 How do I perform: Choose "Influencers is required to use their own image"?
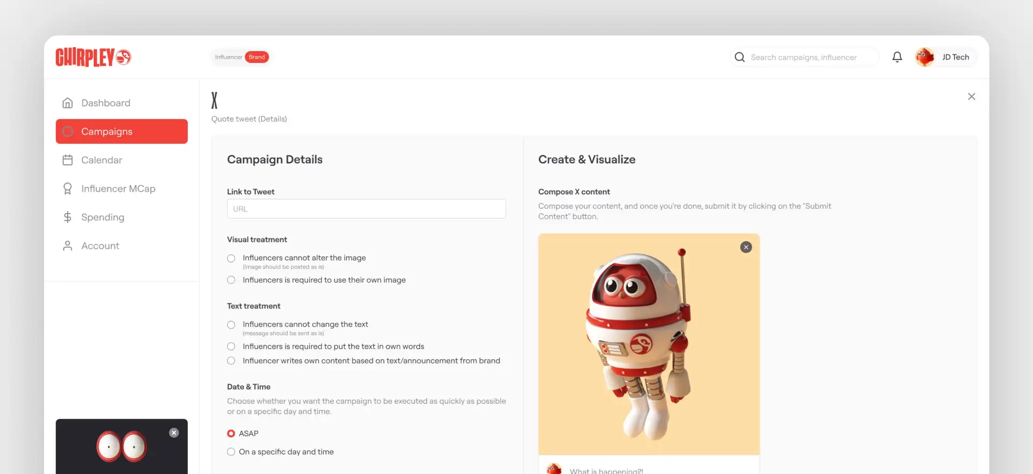click(x=231, y=280)
